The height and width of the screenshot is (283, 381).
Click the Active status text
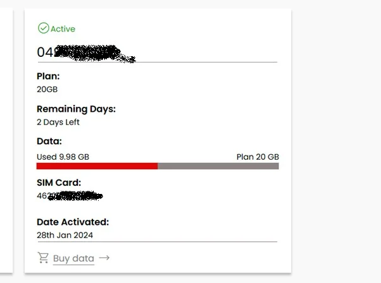63,29
